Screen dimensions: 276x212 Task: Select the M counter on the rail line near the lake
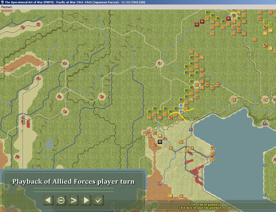pos(181,142)
